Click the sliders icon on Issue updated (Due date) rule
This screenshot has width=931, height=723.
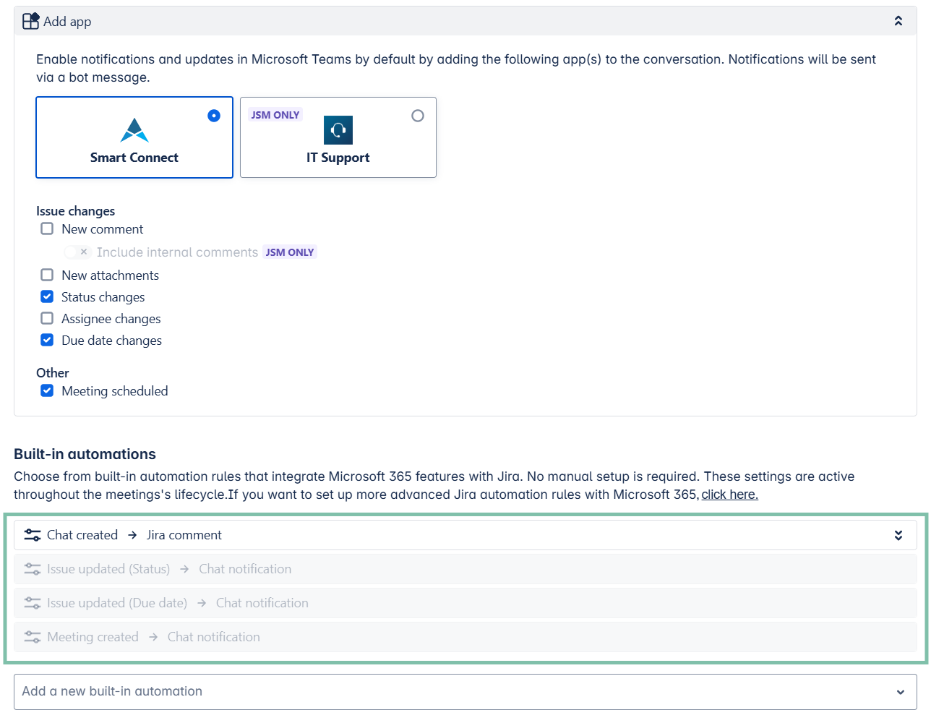click(33, 603)
